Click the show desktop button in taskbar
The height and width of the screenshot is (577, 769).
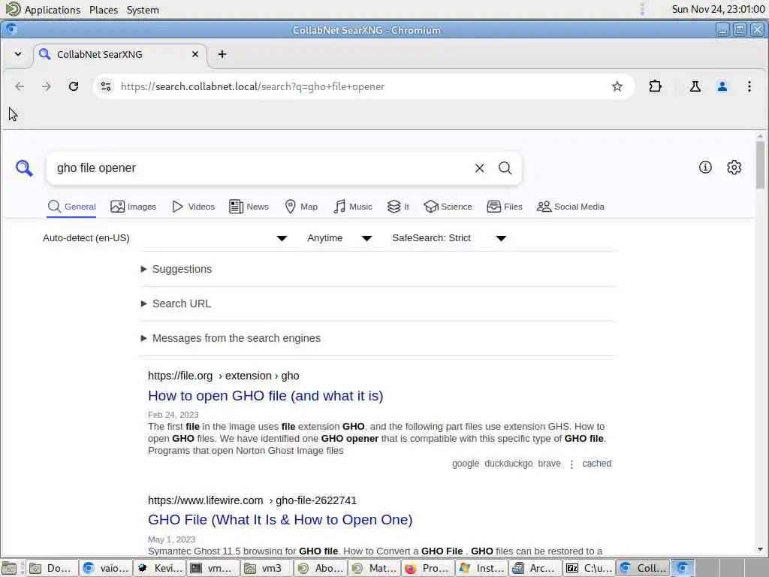pyautogui.click(x=9, y=568)
